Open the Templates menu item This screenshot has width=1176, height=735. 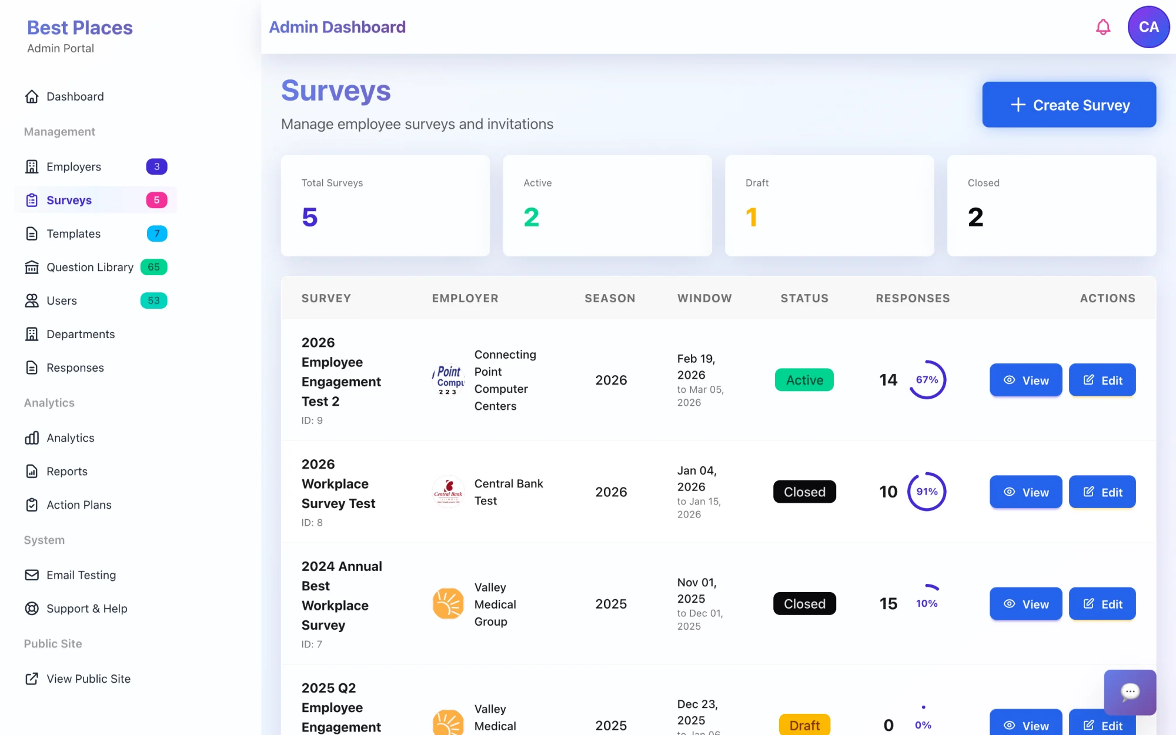[95, 234]
